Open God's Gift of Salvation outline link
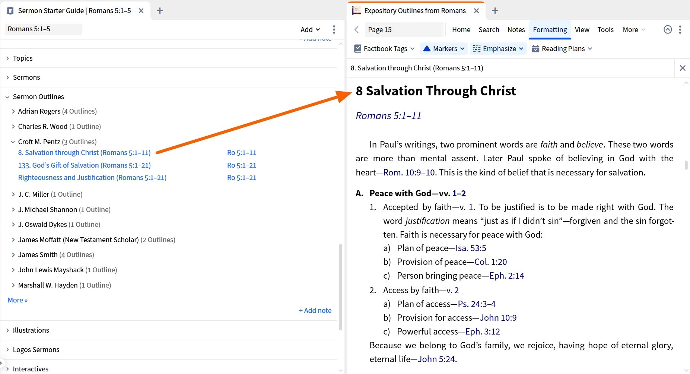 pos(84,165)
